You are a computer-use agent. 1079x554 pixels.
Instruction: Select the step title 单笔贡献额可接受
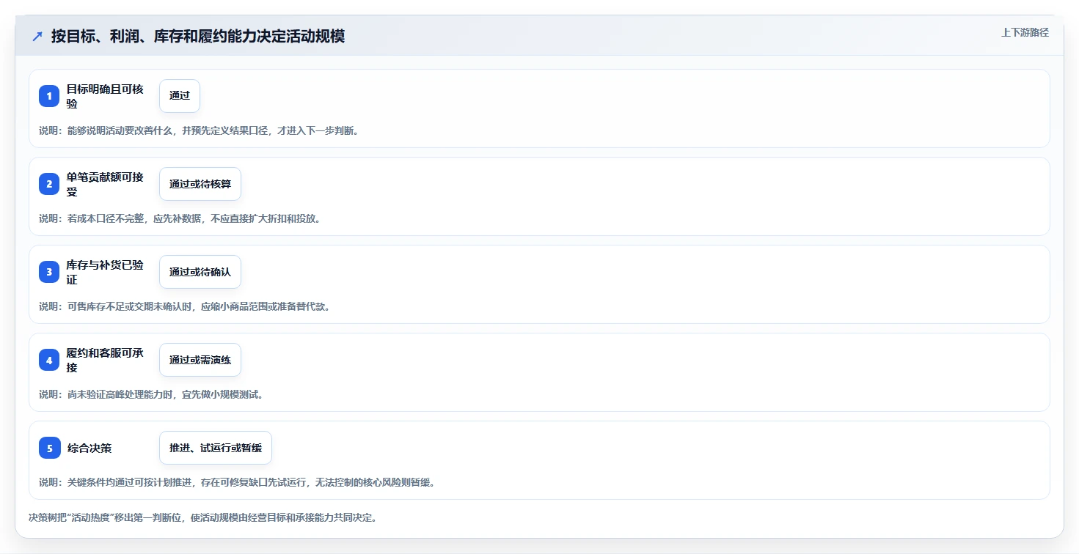[x=105, y=184]
